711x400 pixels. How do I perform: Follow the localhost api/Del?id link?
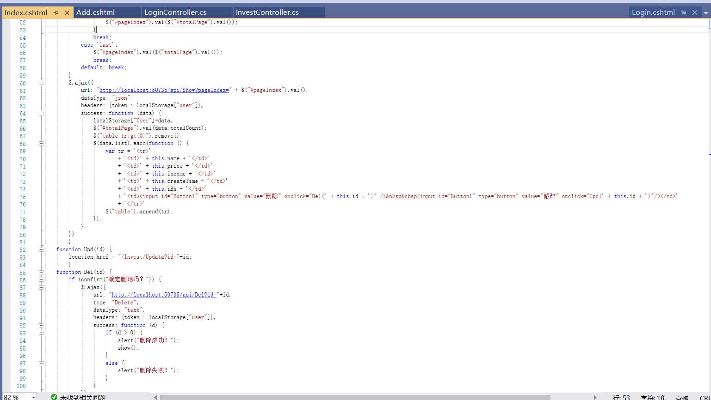(x=164, y=295)
